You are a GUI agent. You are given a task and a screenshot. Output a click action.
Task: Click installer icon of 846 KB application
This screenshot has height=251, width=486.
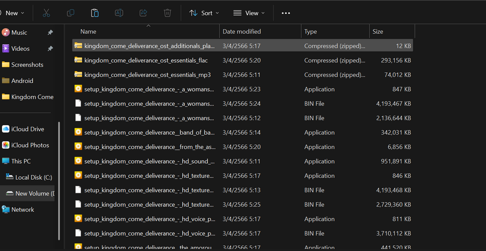click(78, 175)
